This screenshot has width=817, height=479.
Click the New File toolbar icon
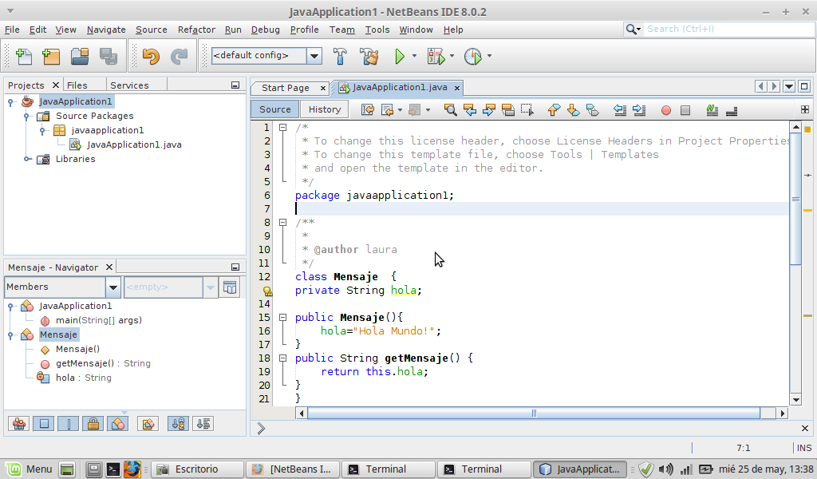pyautogui.click(x=24, y=57)
